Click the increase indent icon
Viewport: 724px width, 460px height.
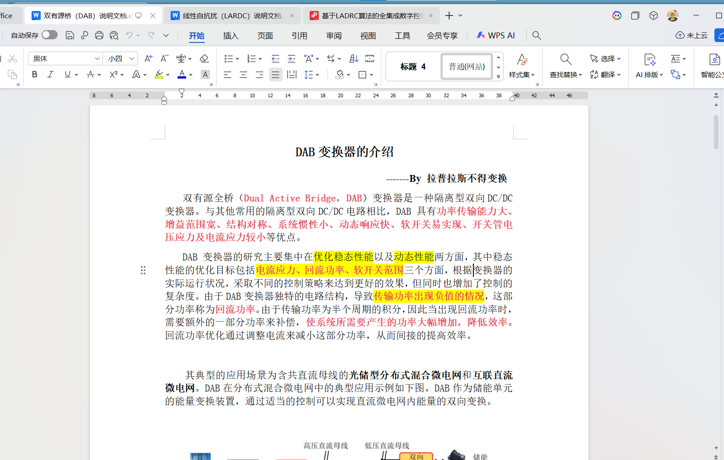(x=291, y=58)
